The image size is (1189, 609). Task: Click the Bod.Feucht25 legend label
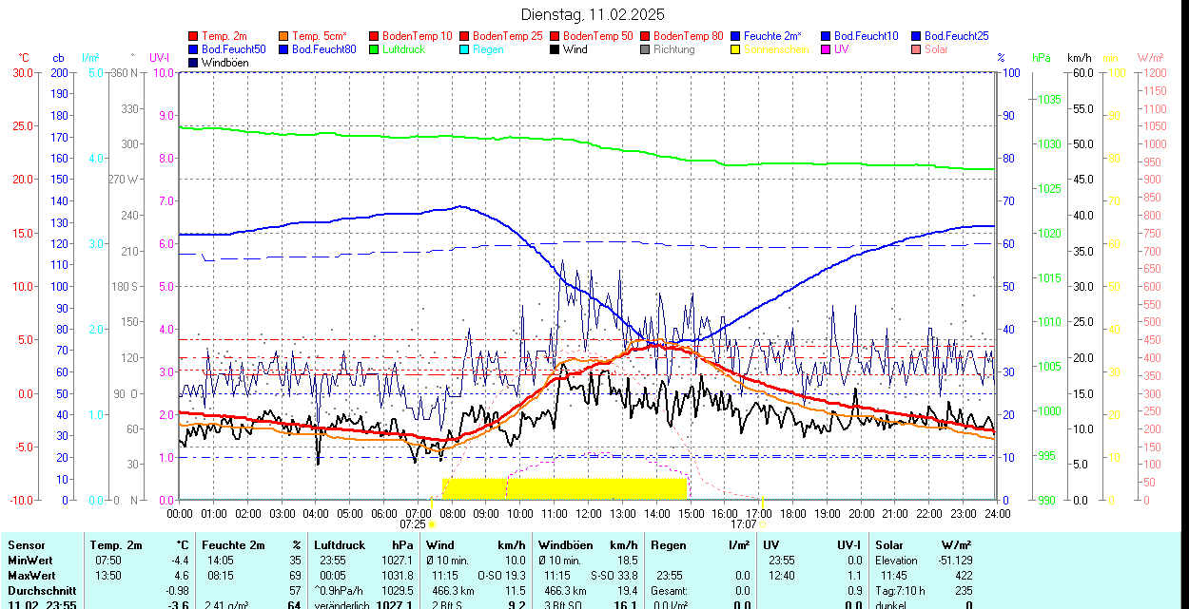click(x=958, y=36)
